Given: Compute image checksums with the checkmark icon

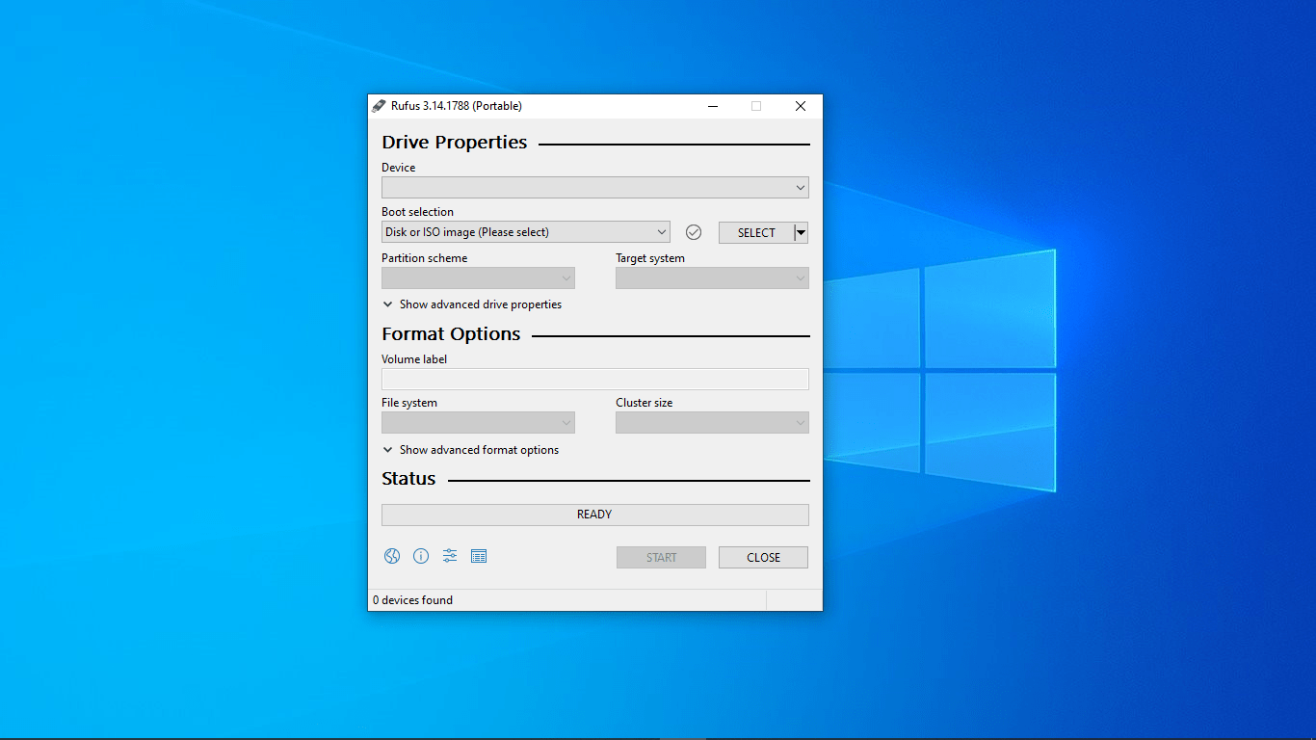Looking at the screenshot, I should click(x=694, y=231).
